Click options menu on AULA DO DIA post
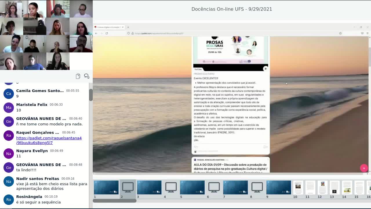 click(x=268, y=159)
